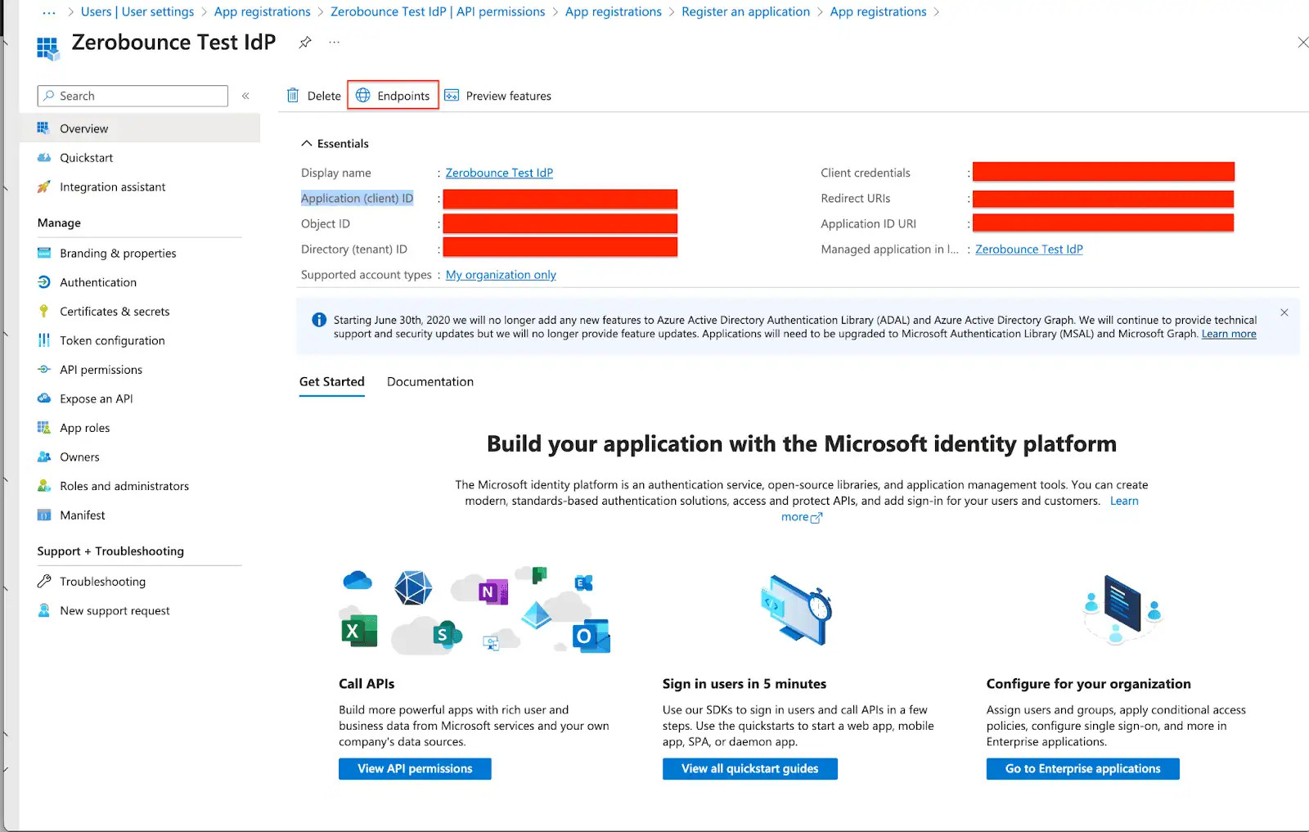Open Endpoints from the toolbar globe icon
Image resolution: width=1309 pixels, height=832 pixels.
pos(393,95)
